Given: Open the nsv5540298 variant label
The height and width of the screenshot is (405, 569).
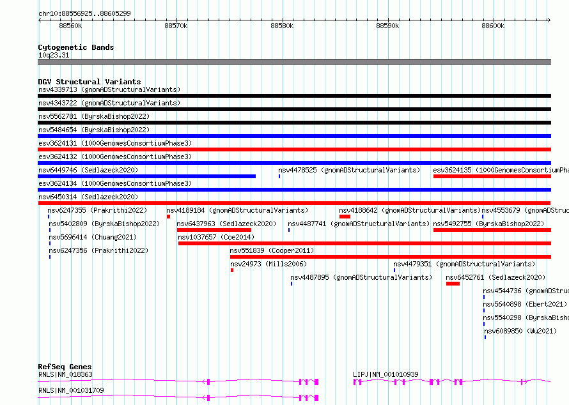Looking at the screenshot, I should coord(526,317).
